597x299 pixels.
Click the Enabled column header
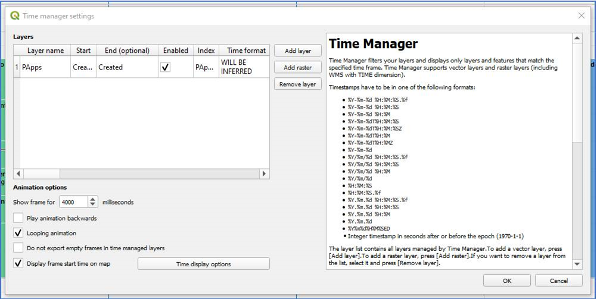tap(176, 51)
